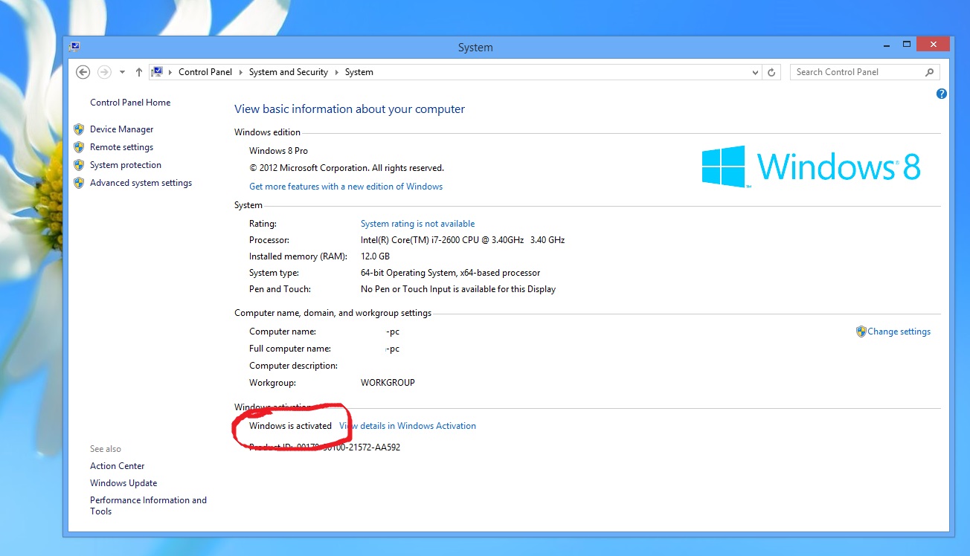Click the Windows is activated text
The image size is (970, 556).
[290, 426]
